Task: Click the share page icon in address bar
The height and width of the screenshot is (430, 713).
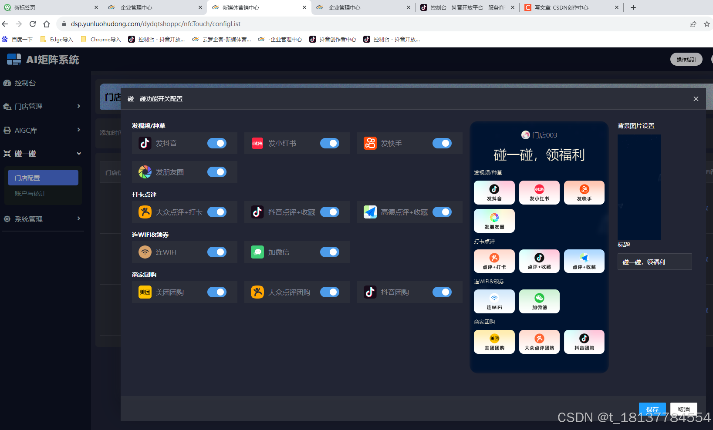Action: [x=693, y=24]
